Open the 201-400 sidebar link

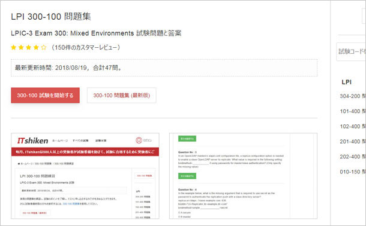pos(352,142)
